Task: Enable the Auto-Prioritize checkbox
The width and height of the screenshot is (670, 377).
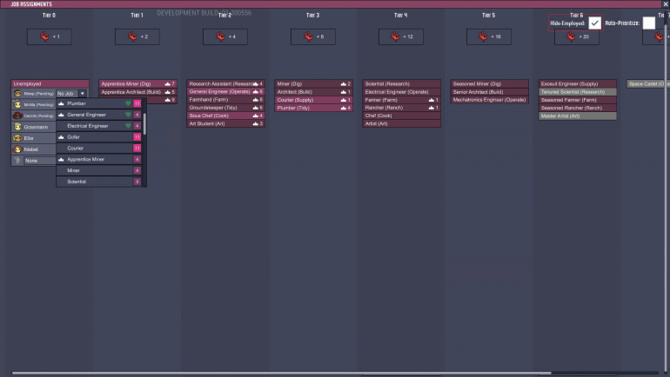Action: click(x=648, y=23)
